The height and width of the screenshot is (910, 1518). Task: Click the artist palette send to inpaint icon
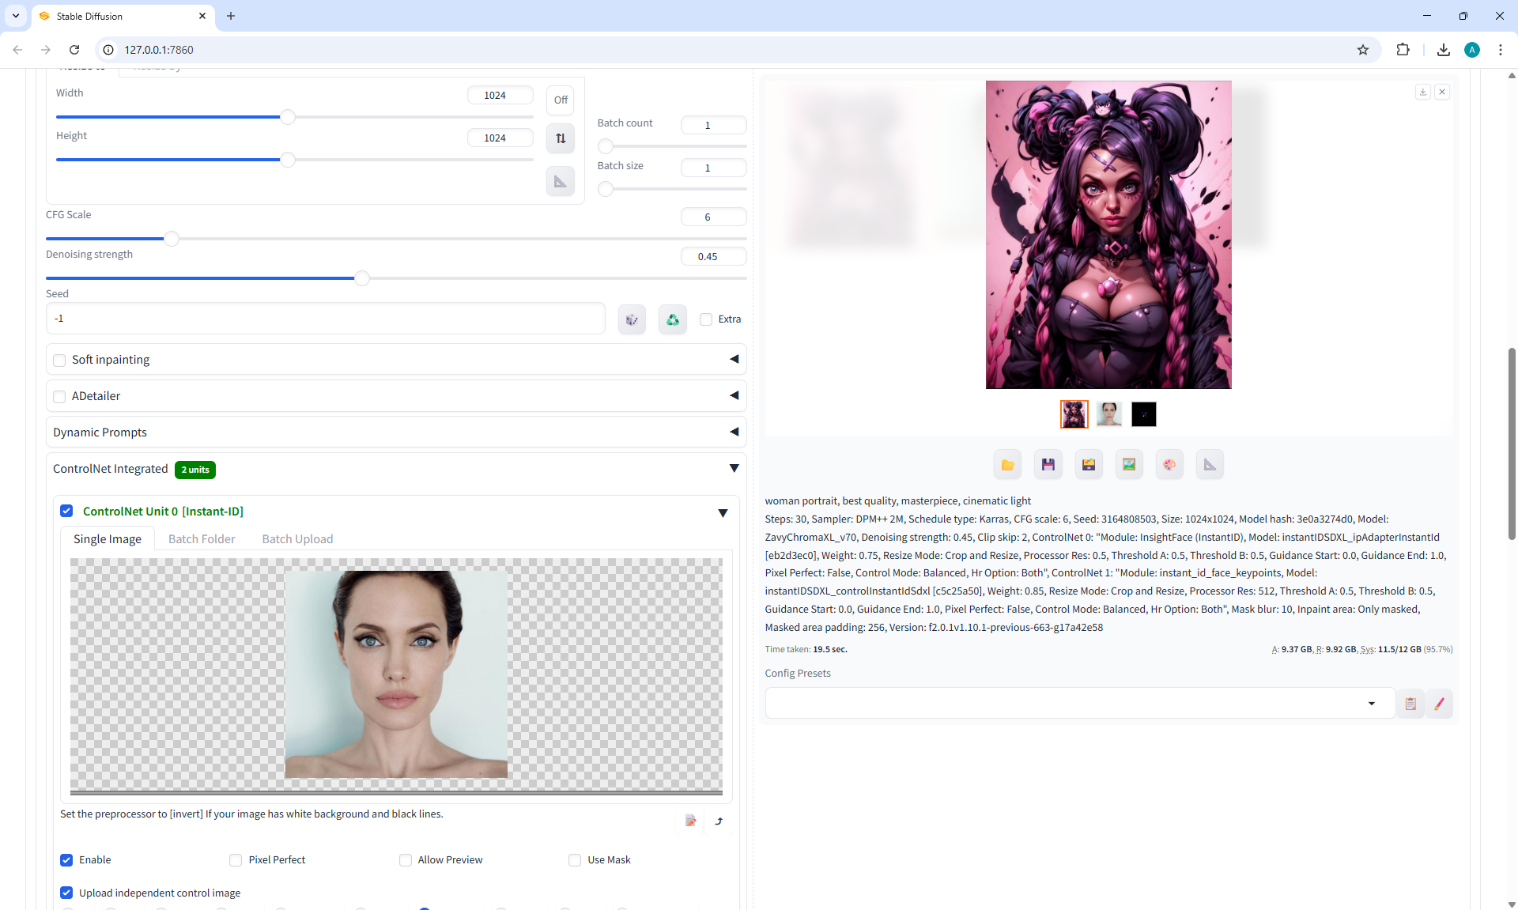[x=1169, y=465]
